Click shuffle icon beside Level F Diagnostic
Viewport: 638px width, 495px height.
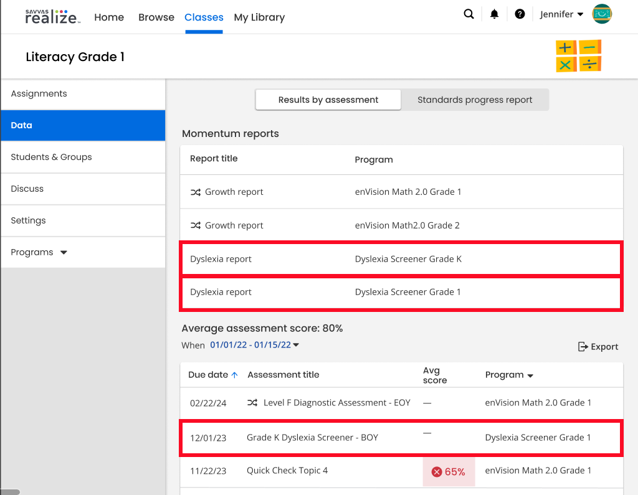252,403
